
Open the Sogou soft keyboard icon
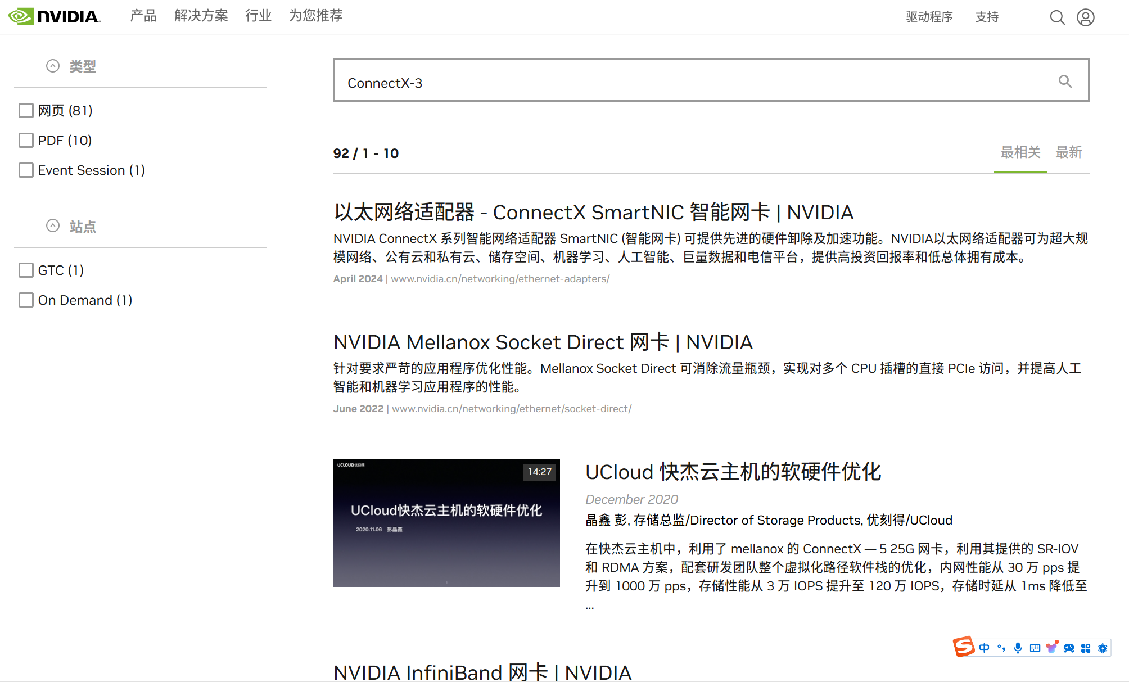[x=1035, y=648]
